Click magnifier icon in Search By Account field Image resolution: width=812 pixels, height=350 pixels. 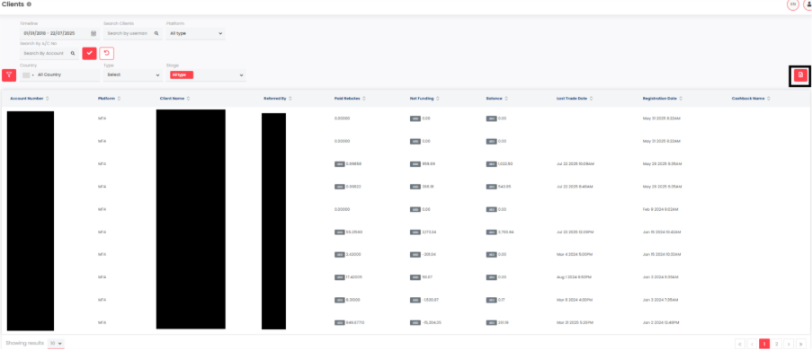pos(73,53)
